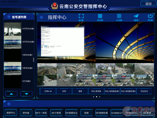Viewport: 157px width, 118px height.
Task: Switch to the 98寸一体机 tab
Action: (x=41, y=113)
